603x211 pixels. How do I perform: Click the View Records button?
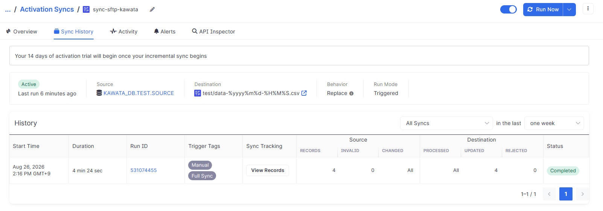coord(268,170)
